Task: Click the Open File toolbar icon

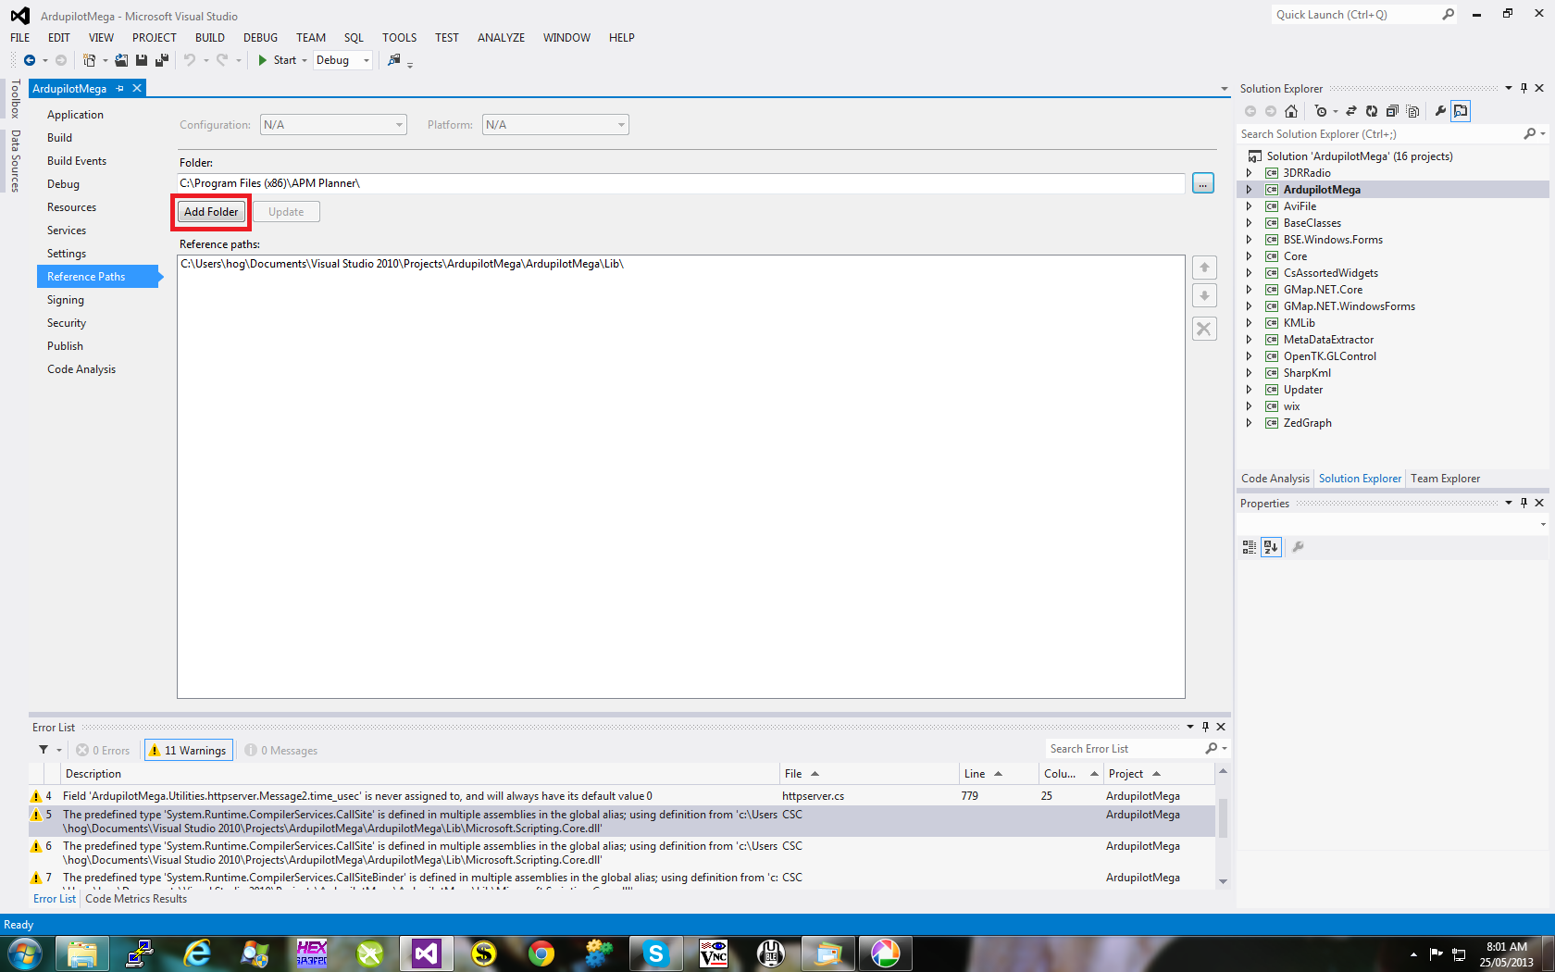Action: click(121, 60)
